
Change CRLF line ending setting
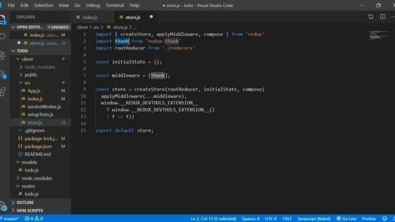click(286, 219)
